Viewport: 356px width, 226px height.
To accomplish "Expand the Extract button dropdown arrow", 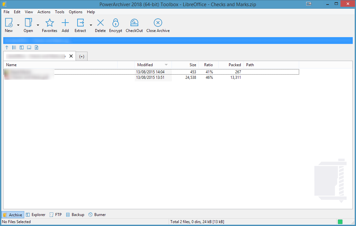I will pos(91,25).
